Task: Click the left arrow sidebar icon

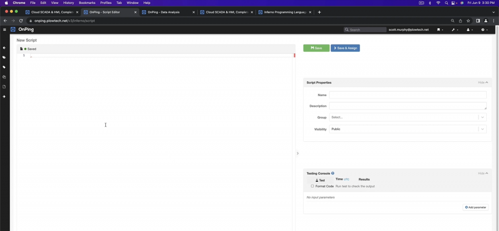Action: [x=4, y=48]
